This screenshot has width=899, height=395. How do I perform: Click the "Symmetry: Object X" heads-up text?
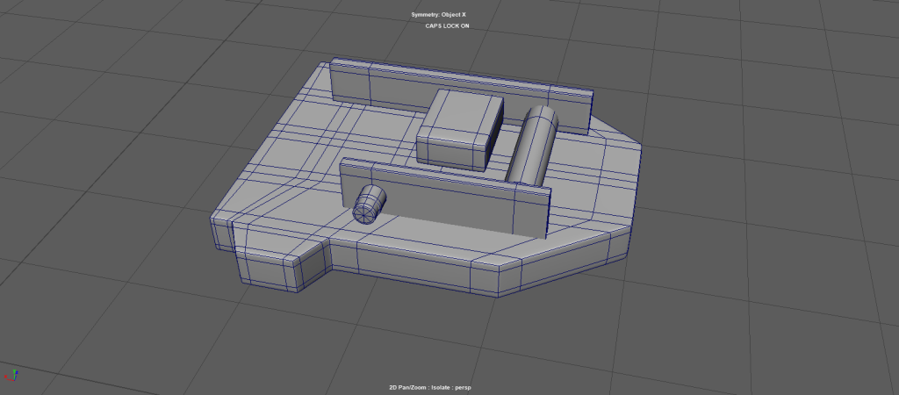coord(438,14)
